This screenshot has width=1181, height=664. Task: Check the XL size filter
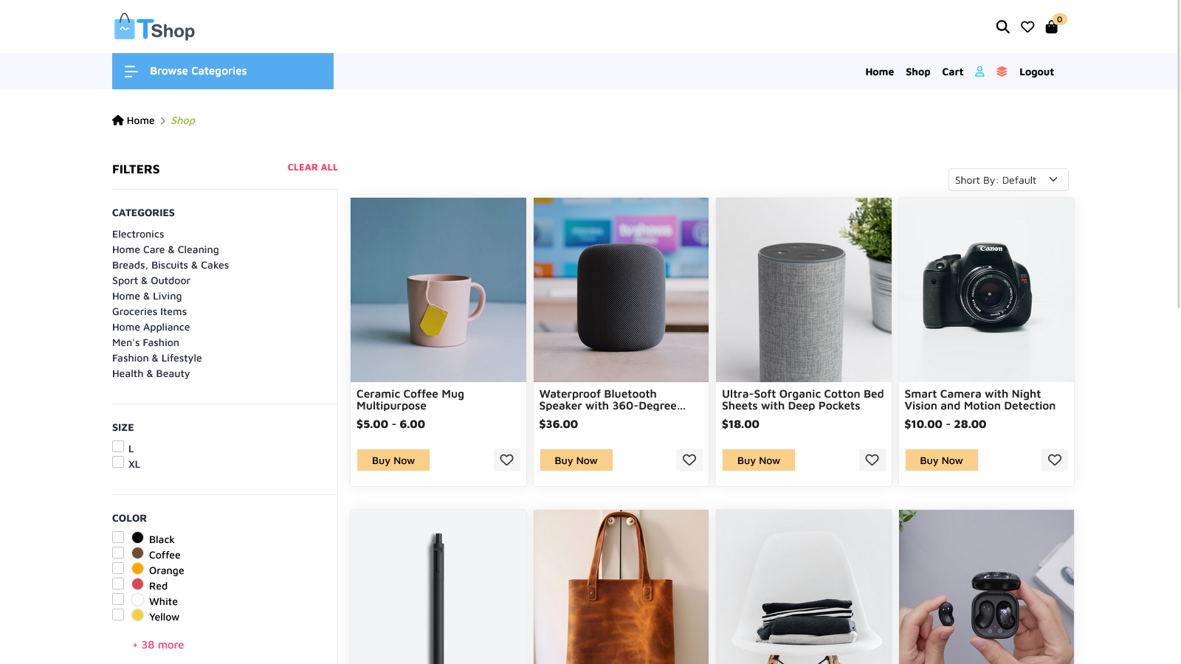(118, 462)
